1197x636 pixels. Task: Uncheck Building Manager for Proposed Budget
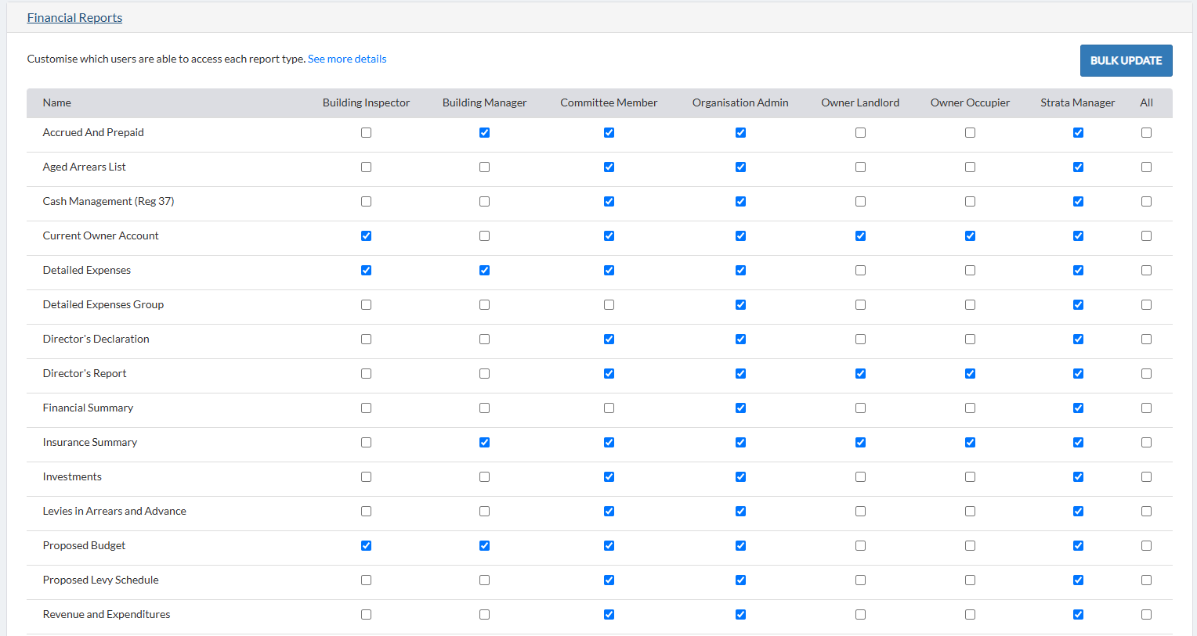484,545
